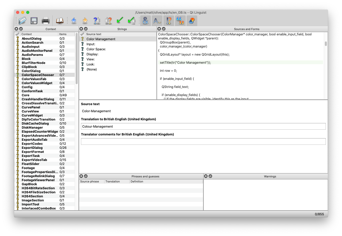Screen dimensions: 342x236
Task: Go to next item with the orange arrow
Action: coord(85,20)
